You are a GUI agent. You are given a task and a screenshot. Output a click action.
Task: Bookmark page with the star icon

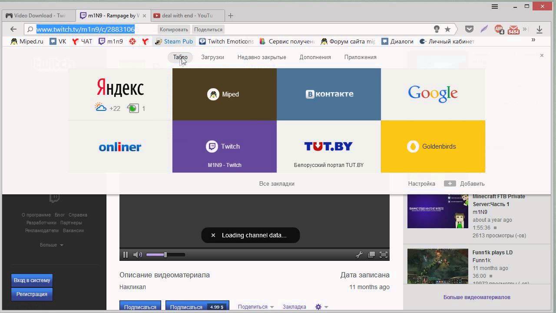coord(448,29)
